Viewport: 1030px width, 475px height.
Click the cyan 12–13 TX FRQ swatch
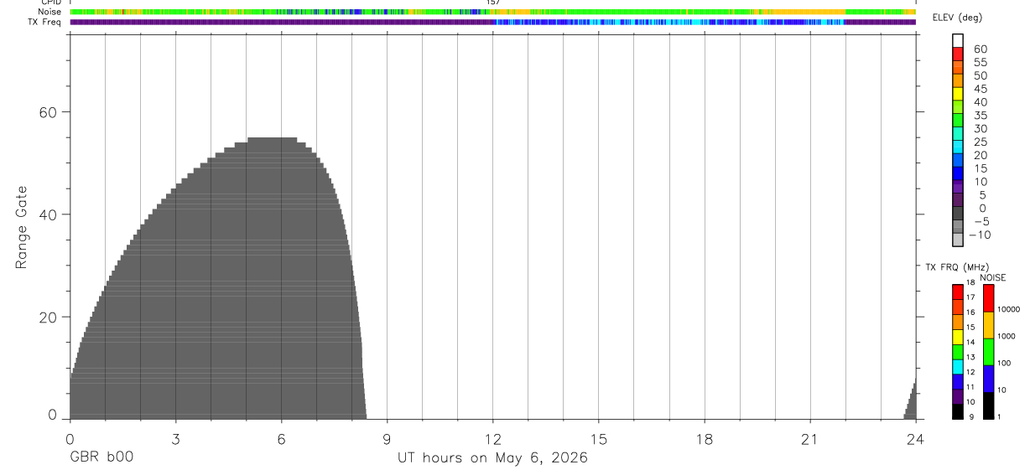(957, 367)
